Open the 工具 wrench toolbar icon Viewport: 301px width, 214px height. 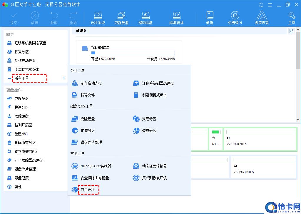(x=292, y=18)
